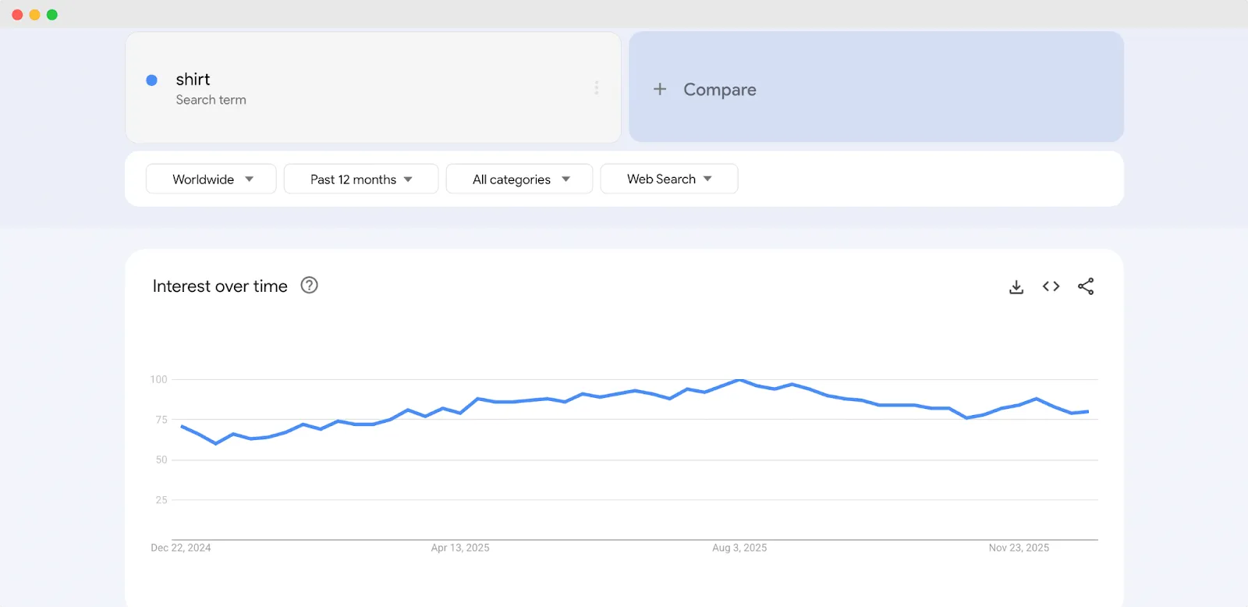The image size is (1248, 607).
Task: Minimize the window with yellow button
Action: coord(34,15)
